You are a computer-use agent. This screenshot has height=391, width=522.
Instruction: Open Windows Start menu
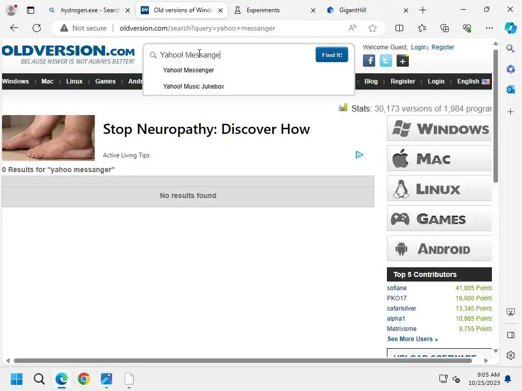coord(16,379)
